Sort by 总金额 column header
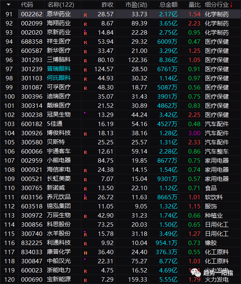This screenshot has height=284, width=241. 168,5
